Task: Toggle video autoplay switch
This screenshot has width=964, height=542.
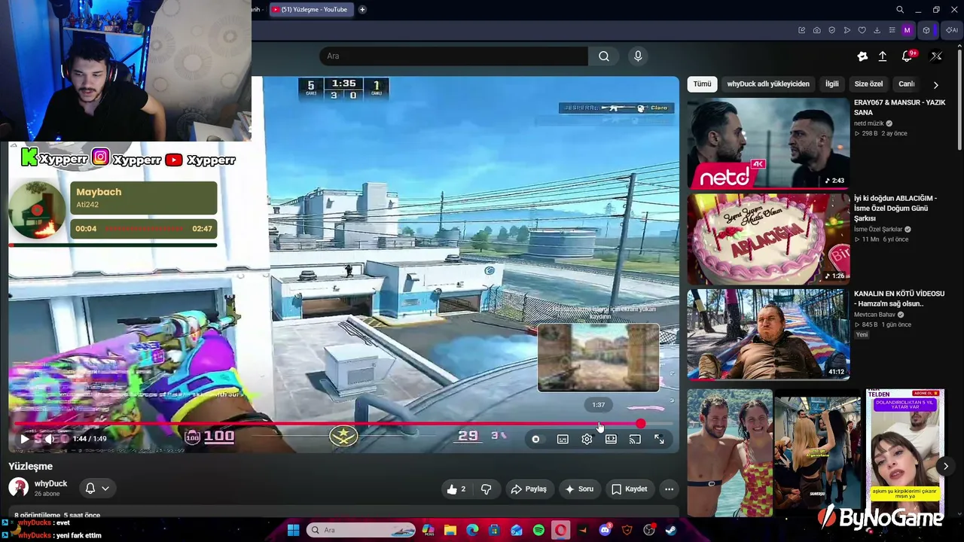Action: click(535, 440)
